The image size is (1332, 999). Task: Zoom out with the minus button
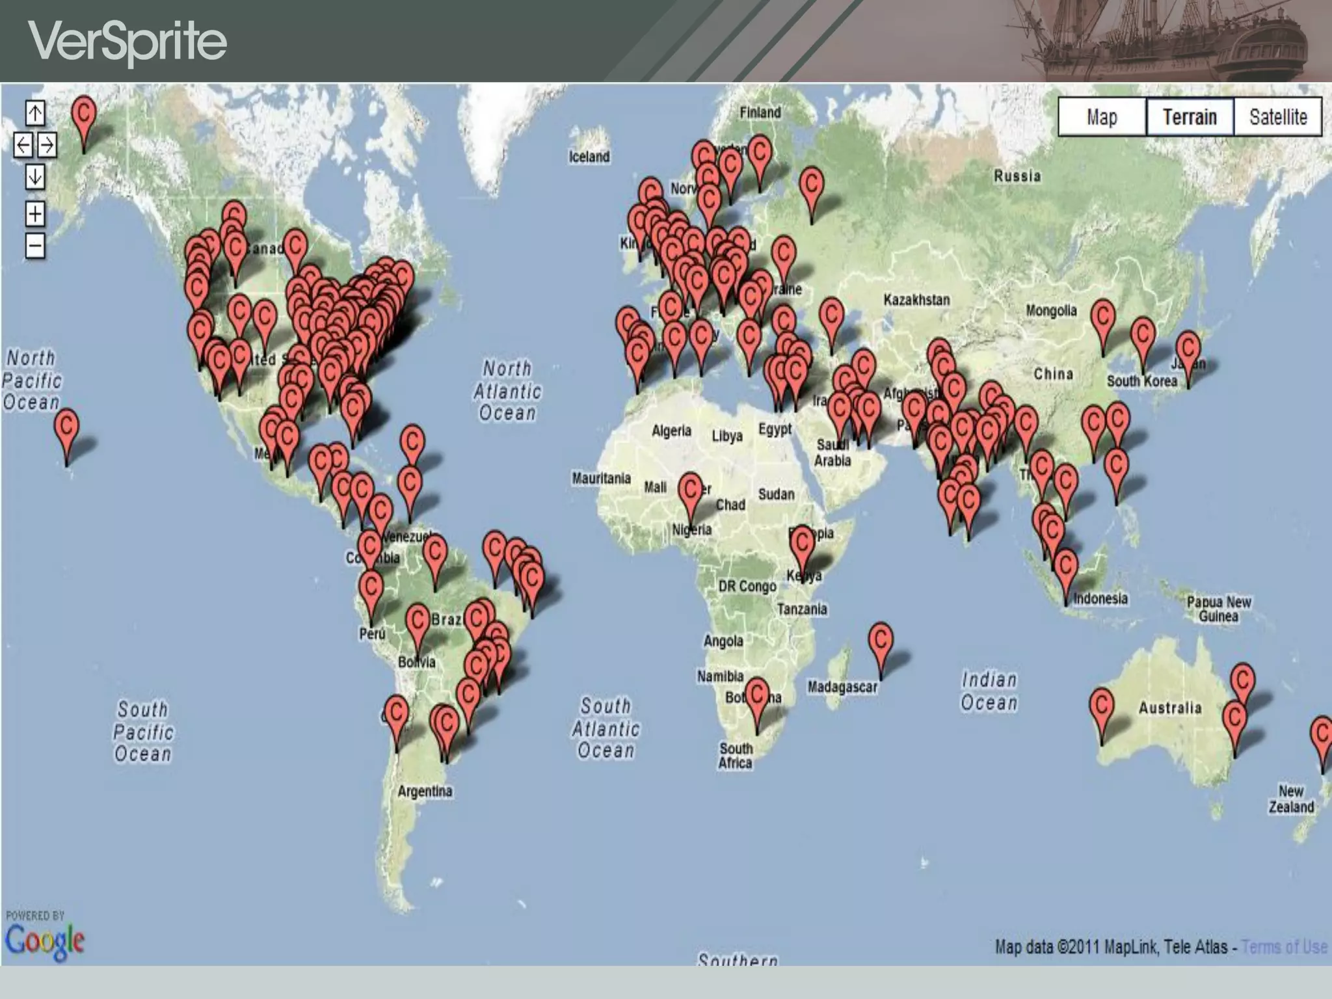point(35,246)
